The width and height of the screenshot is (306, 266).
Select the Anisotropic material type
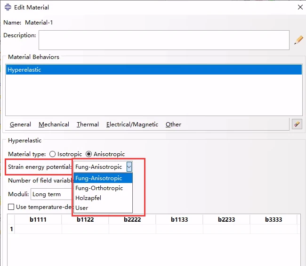89,154
